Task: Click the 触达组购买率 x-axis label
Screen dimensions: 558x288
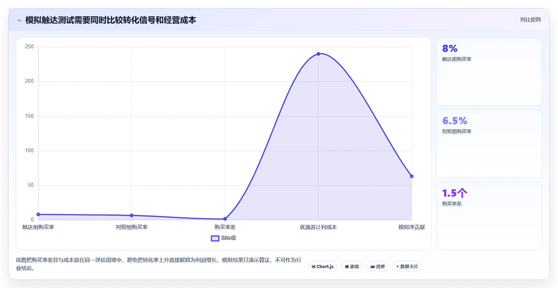Action: point(38,227)
